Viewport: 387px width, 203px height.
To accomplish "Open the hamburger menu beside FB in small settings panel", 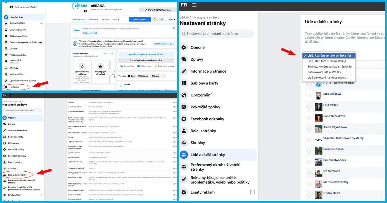I will pos(10,95).
